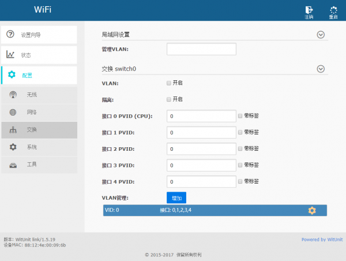Viewport: 346px width, 261px height.
Task: Select the 配置 menu item
Action: 39,75
